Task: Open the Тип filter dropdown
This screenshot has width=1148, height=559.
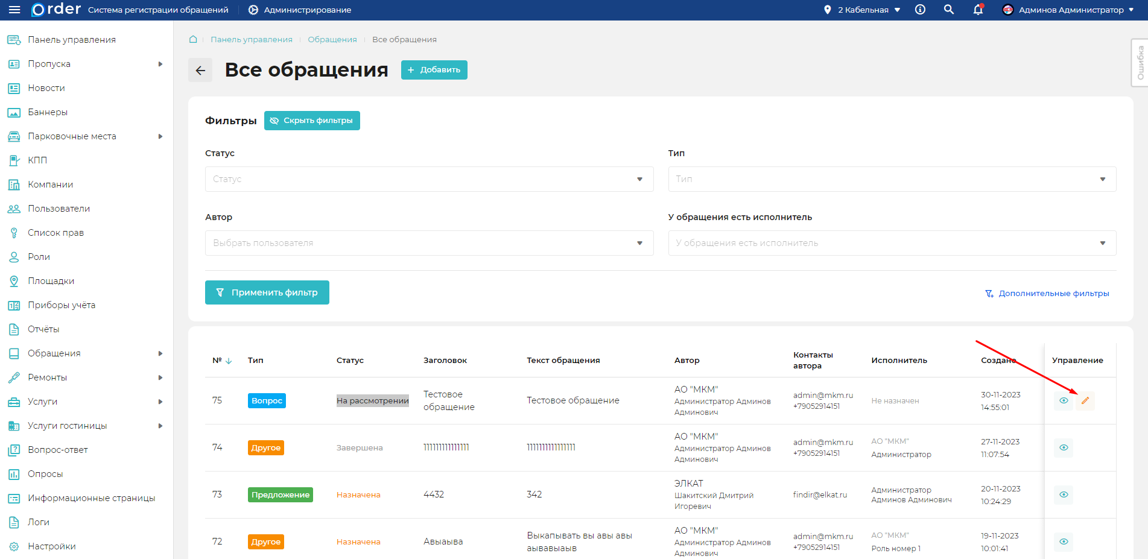Action: [892, 179]
